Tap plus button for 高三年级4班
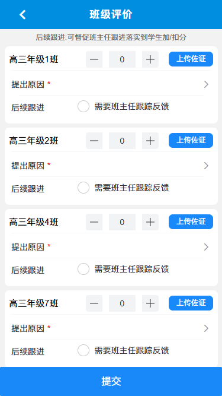222x396 pixels. click(x=150, y=222)
